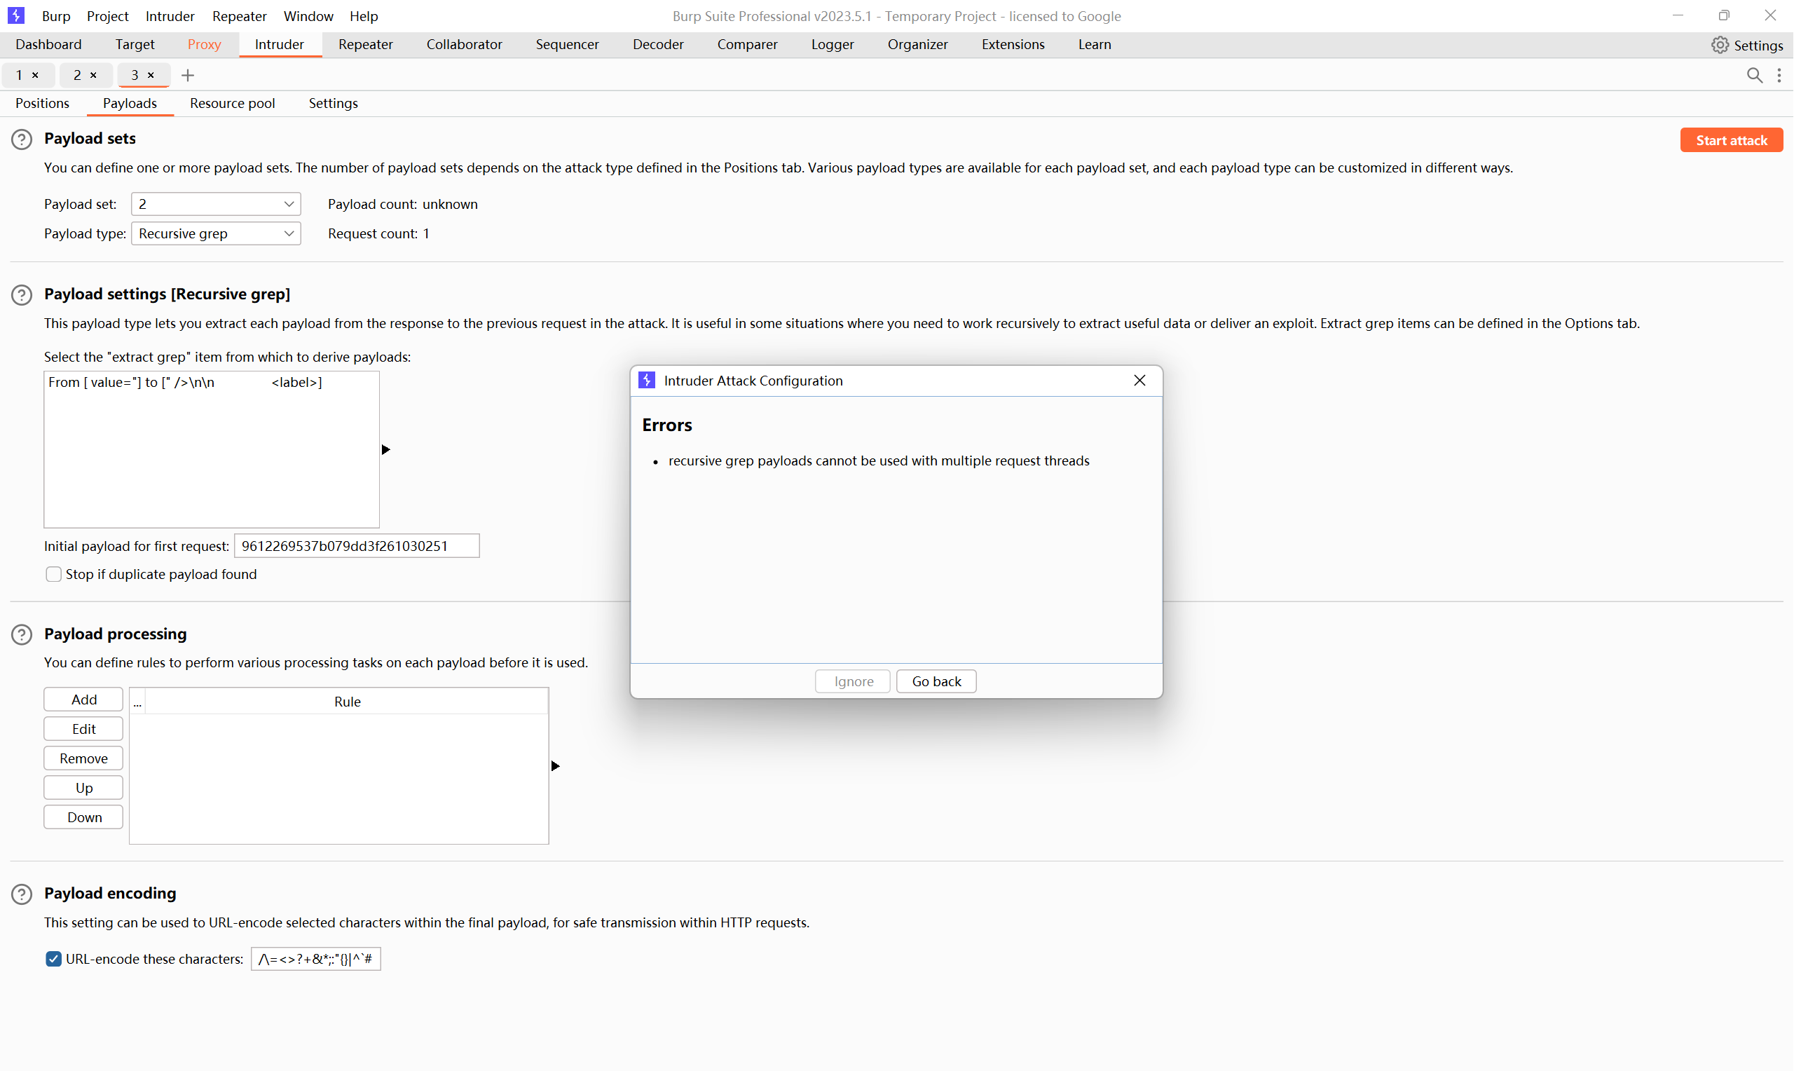The width and height of the screenshot is (1794, 1071).
Task: Open the three-dot tab options menu
Action: [1779, 75]
